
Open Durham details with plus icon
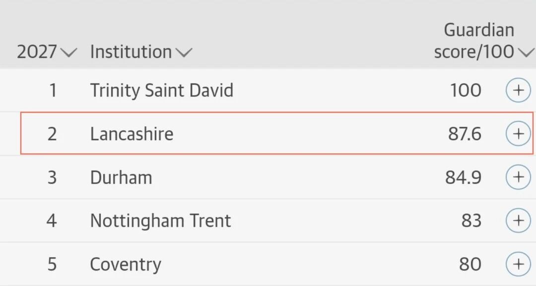point(518,177)
